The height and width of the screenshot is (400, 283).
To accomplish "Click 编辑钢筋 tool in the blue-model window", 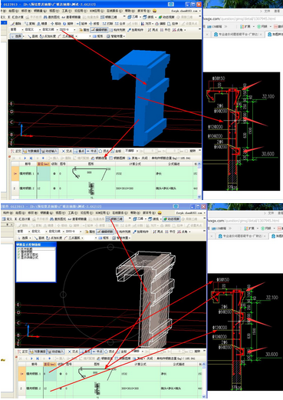I will 99,30.
